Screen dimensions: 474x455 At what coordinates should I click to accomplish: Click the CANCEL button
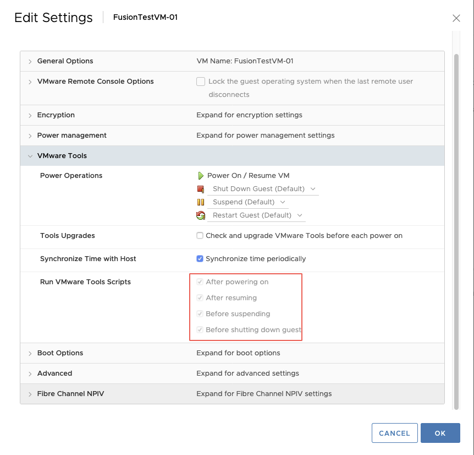(x=394, y=433)
